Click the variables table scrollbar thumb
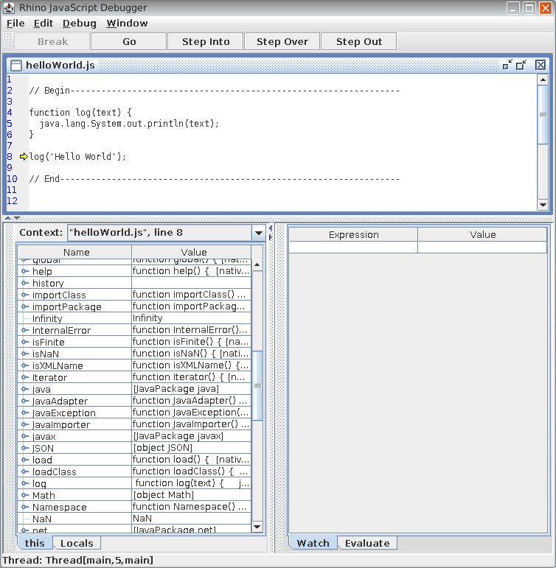Image resolution: width=556 pixels, height=568 pixels. [257, 385]
